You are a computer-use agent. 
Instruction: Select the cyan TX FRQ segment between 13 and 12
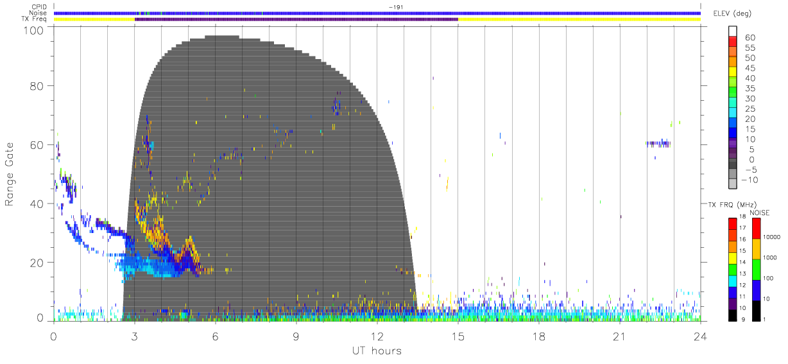tap(733, 281)
